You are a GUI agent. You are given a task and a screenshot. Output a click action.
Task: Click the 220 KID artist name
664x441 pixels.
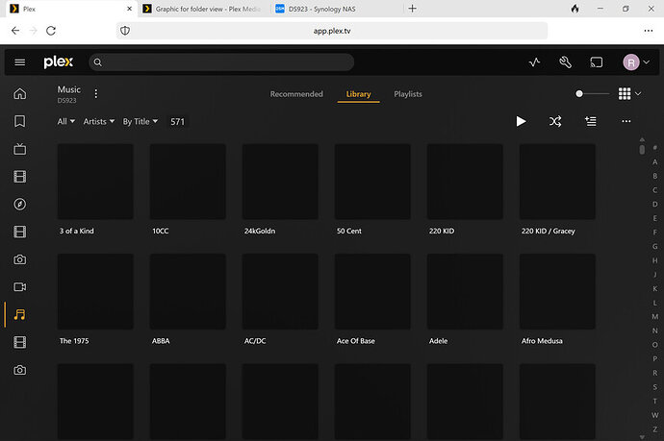(442, 231)
